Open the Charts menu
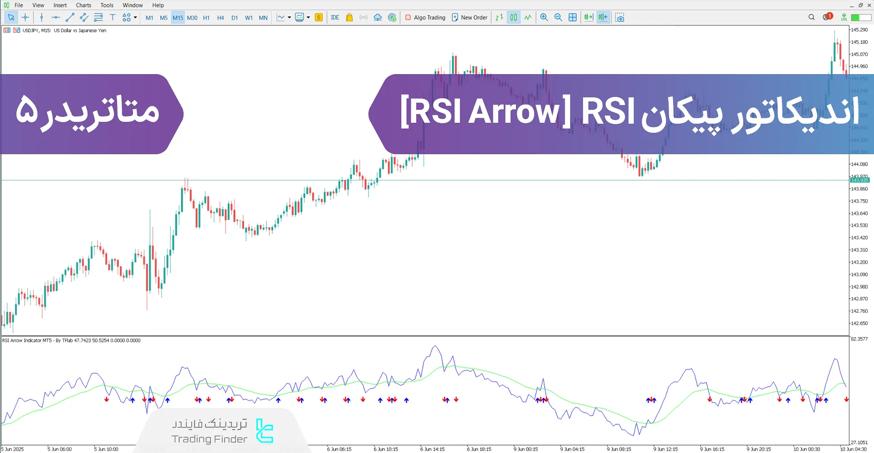Screen dimensions: 874x453 coord(83,5)
